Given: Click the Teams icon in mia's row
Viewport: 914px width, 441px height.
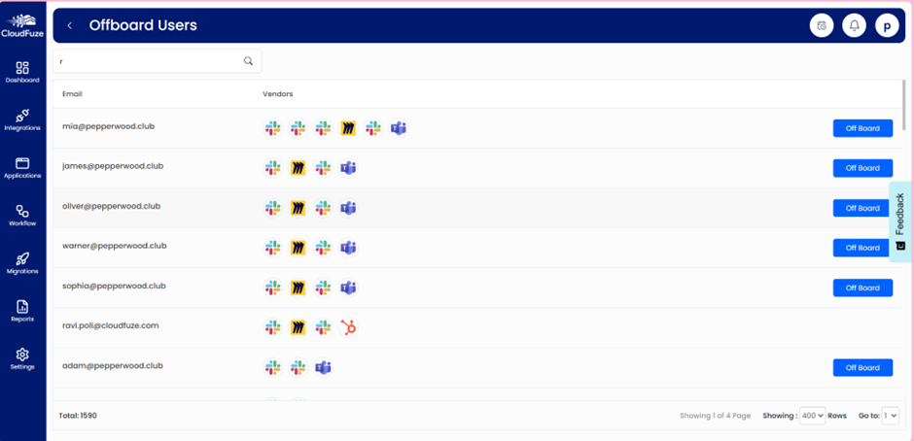Looking at the screenshot, I should pos(398,128).
